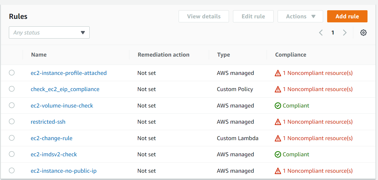The height and width of the screenshot is (180, 378).
Task: Select the radio button for ec2-instance-profile-attached
Action: click(12, 73)
